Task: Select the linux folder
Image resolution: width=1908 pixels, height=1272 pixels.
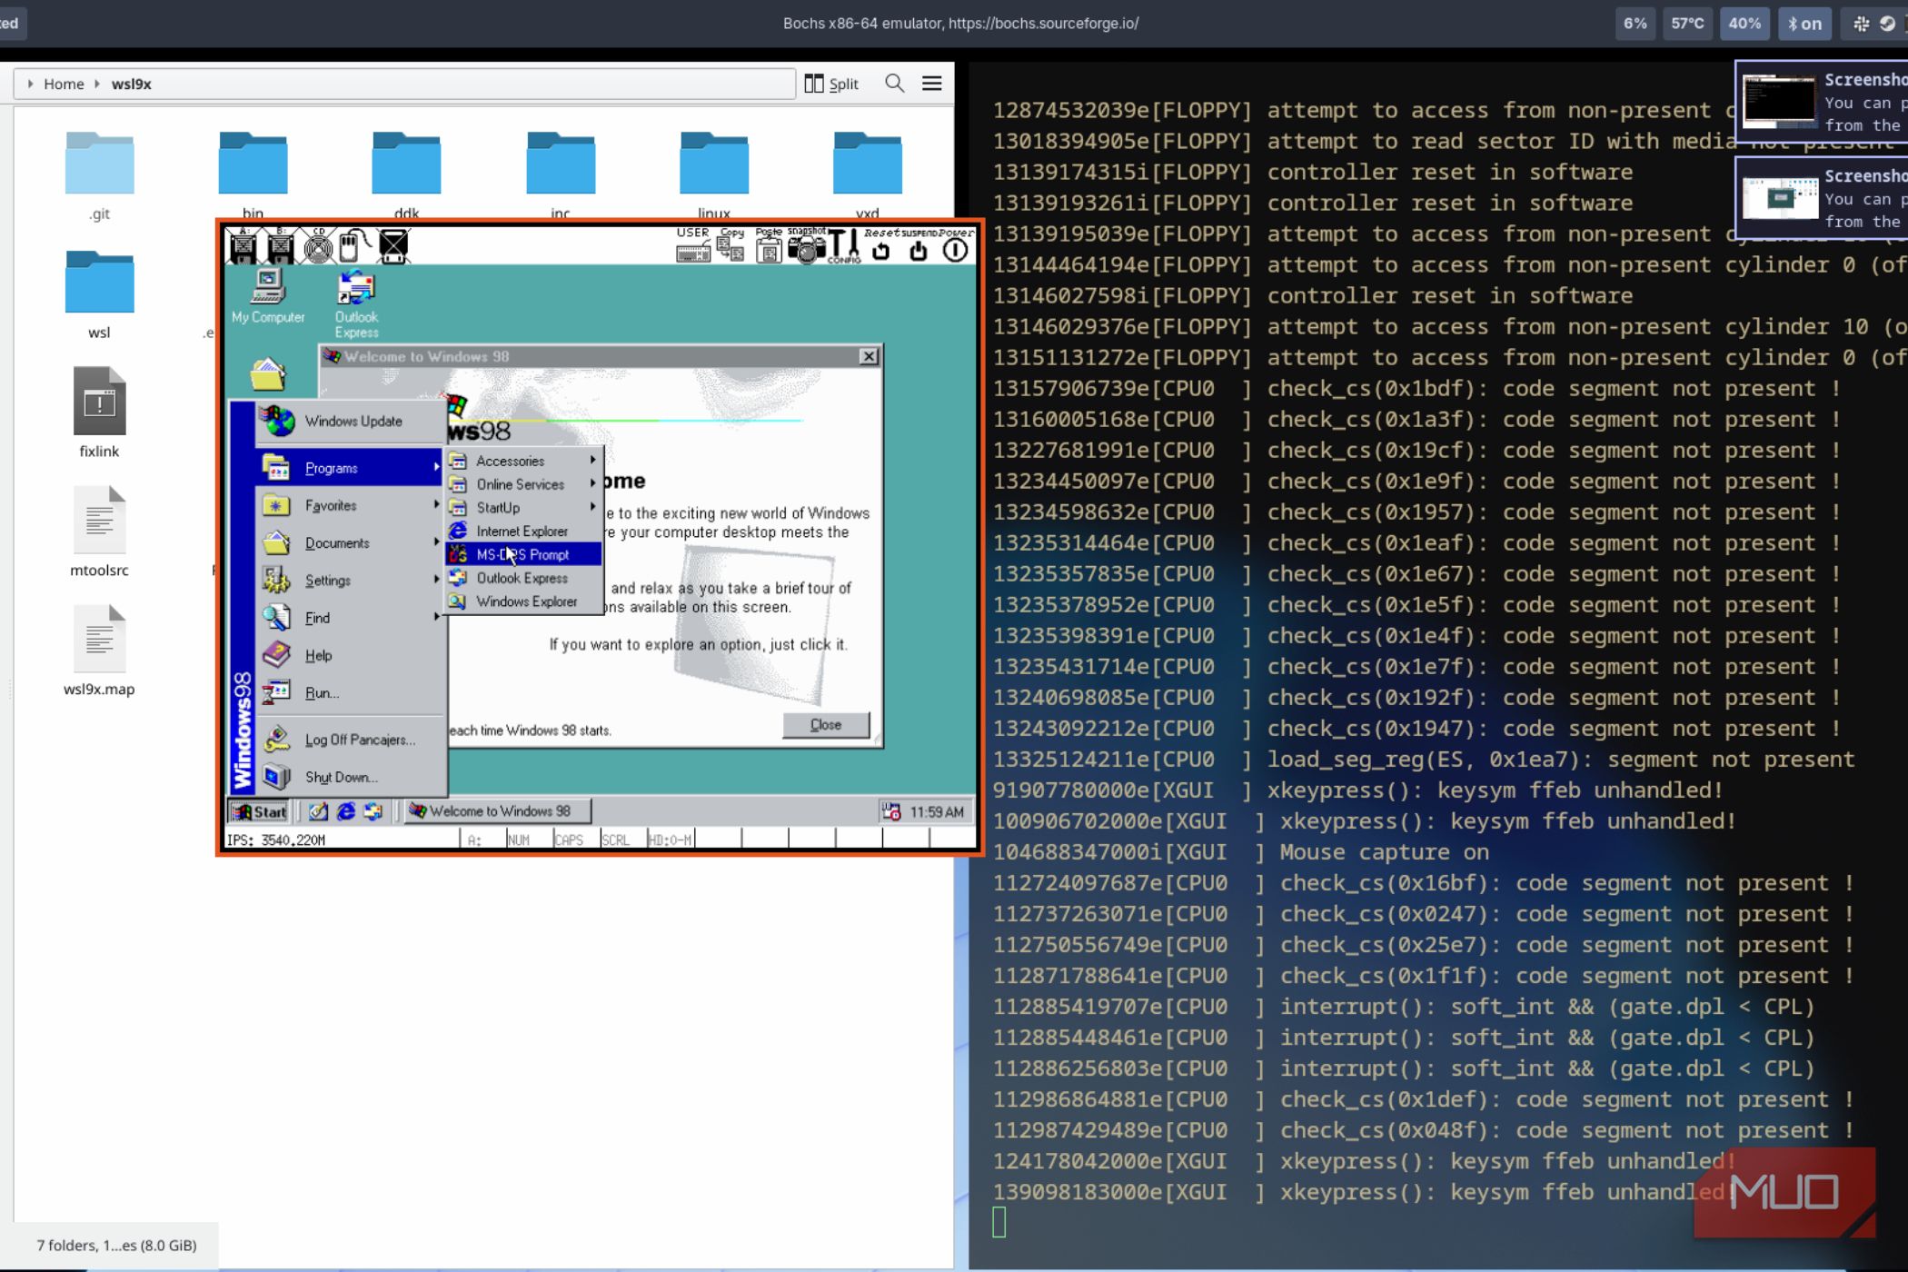Action: [x=713, y=174]
